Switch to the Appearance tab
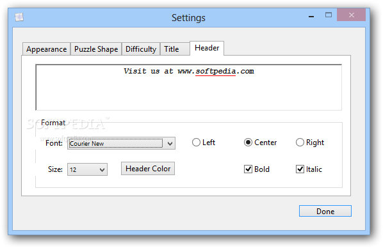The image size is (383, 248). click(x=46, y=49)
